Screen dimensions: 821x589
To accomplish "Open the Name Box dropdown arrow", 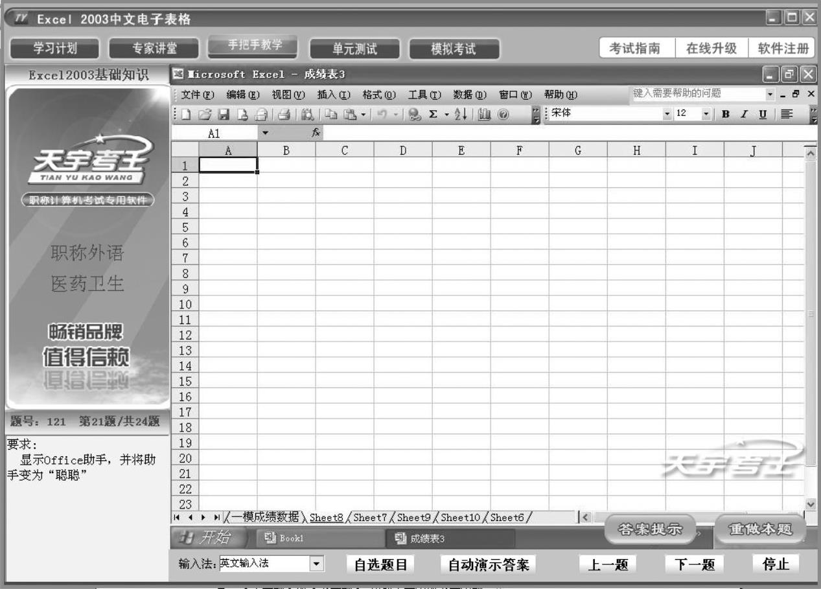I will click(264, 133).
